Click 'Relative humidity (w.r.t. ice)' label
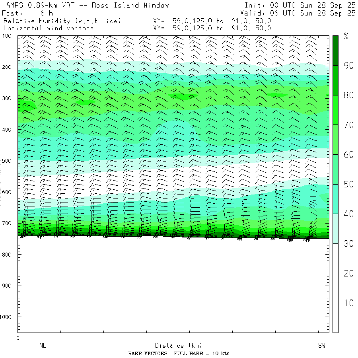Viewport: 358px width, 358px height. 62,21
